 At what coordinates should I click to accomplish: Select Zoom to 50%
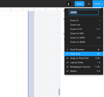(x=84, y=33)
